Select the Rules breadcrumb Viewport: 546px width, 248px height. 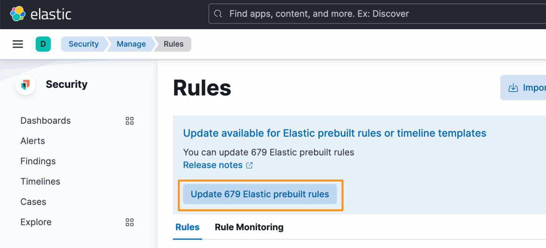174,44
